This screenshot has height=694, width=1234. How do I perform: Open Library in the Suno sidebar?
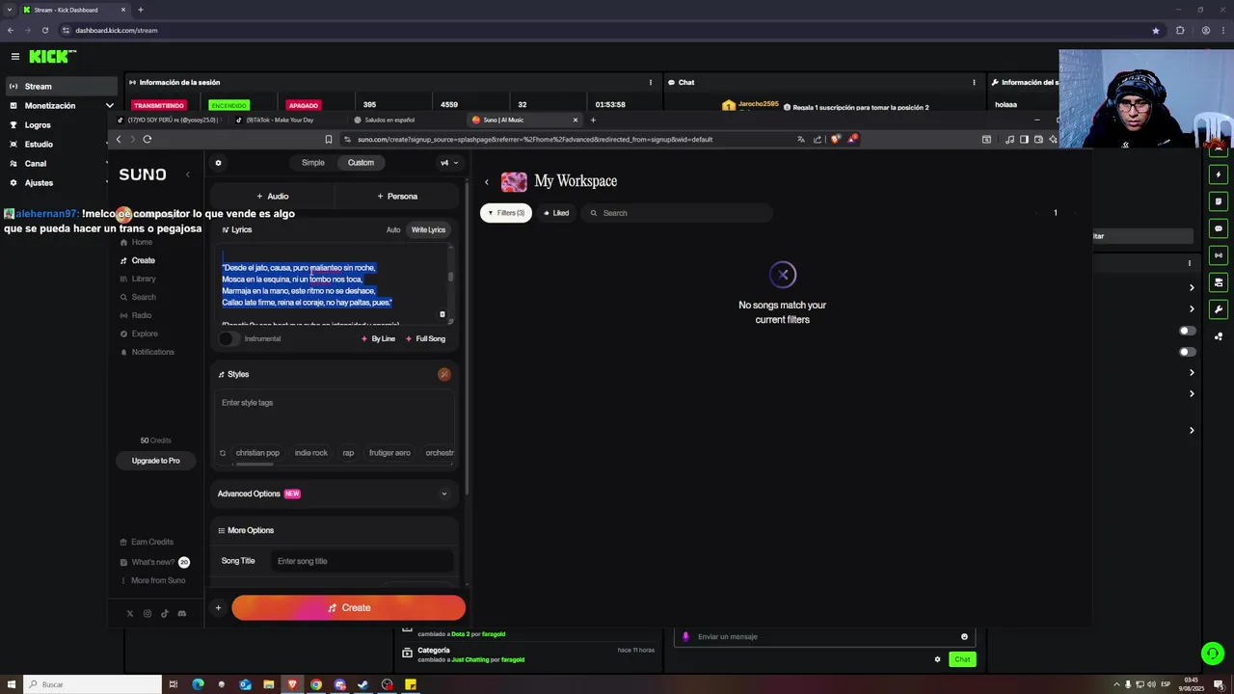pyautogui.click(x=144, y=279)
